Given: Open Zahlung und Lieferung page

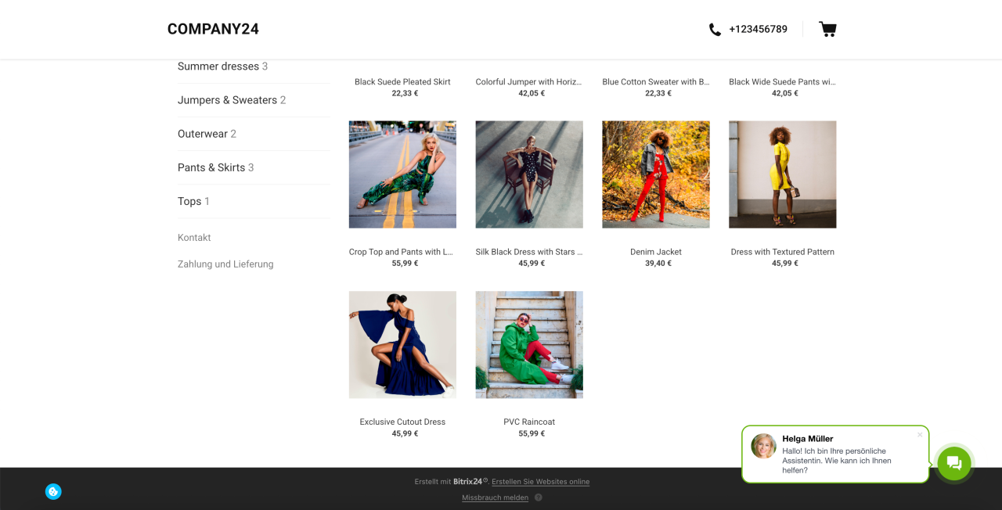Looking at the screenshot, I should pyautogui.click(x=225, y=264).
